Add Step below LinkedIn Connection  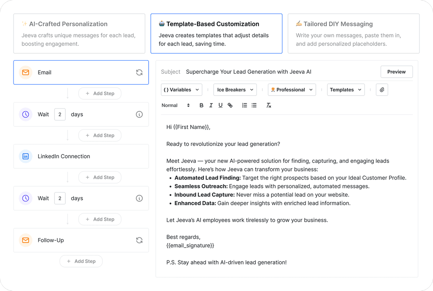click(x=100, y=177)
